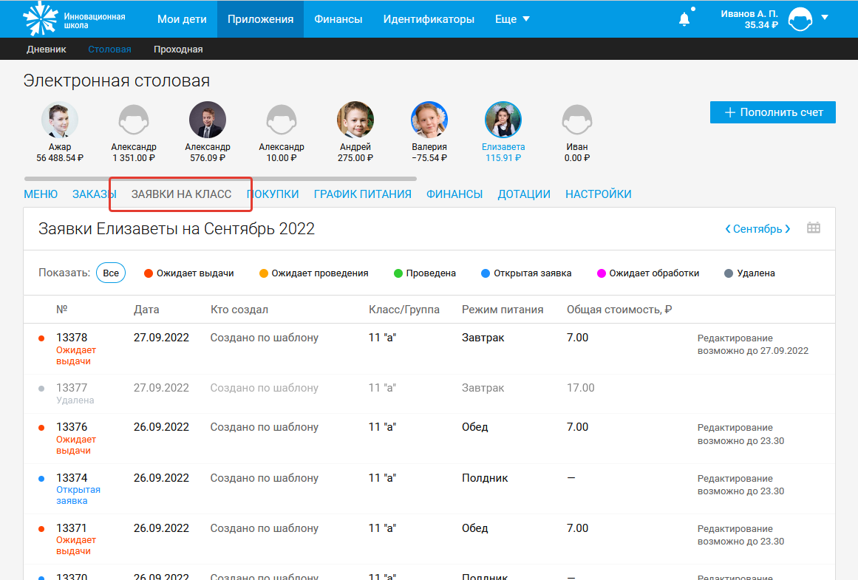Open the ЗАЯВКИ НА КЛАСС tab
This screenshot has height=580, width=858.
181,194
